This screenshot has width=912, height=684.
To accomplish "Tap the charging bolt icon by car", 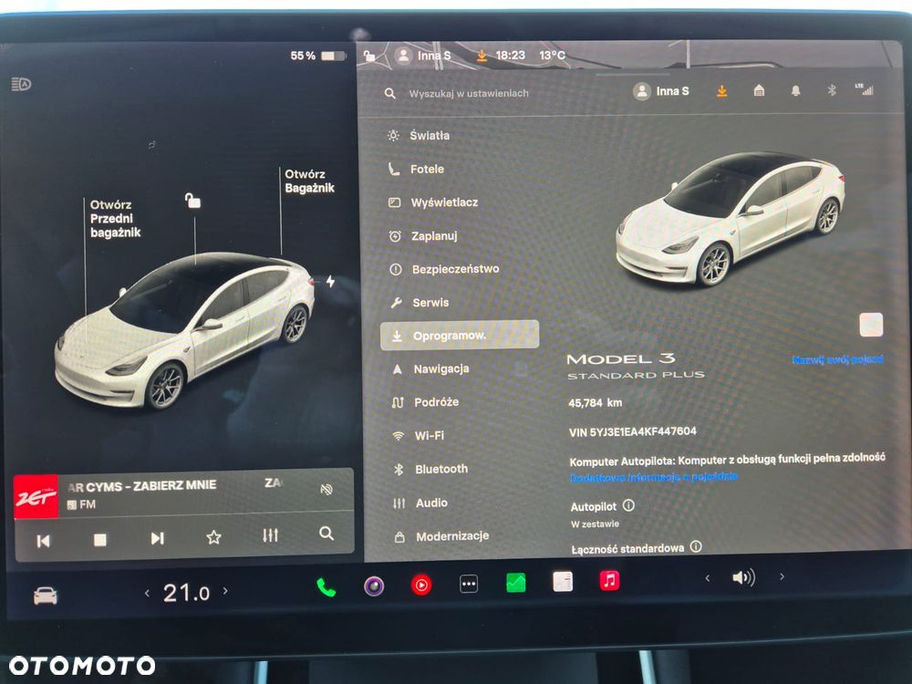I will [x=330, y=282].
